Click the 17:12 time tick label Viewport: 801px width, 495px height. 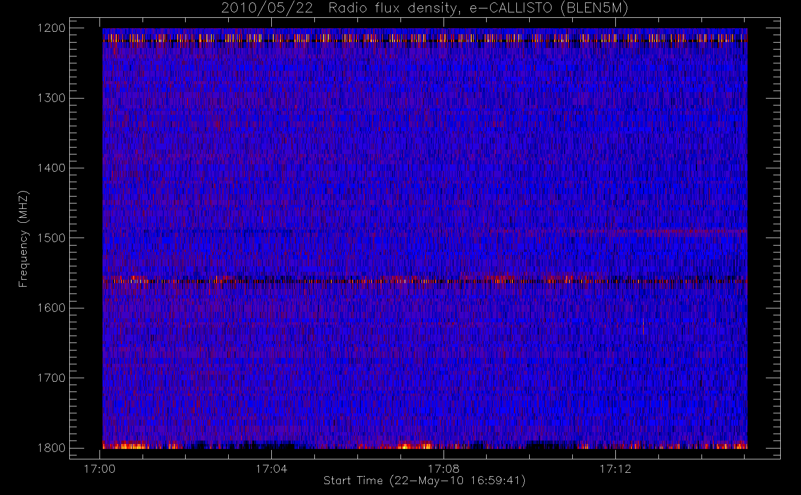[615, 469]
